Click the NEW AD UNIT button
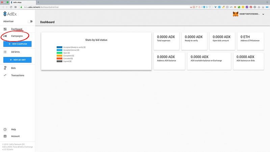 [x=18, y=60]
